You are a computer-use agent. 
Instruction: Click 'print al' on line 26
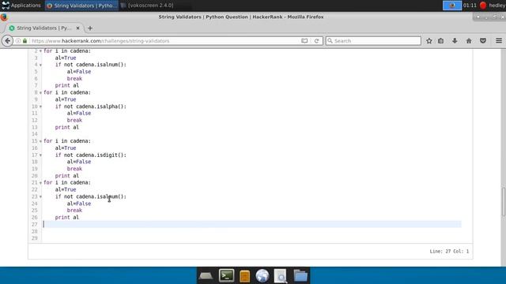tap(66, 218)
